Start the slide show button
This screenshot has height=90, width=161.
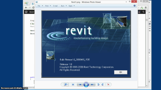tap(86, 84)
